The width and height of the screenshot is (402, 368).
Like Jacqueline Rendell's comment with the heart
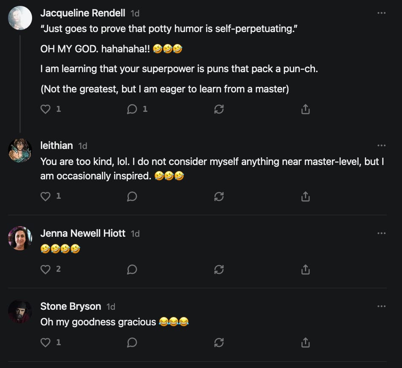45,109
